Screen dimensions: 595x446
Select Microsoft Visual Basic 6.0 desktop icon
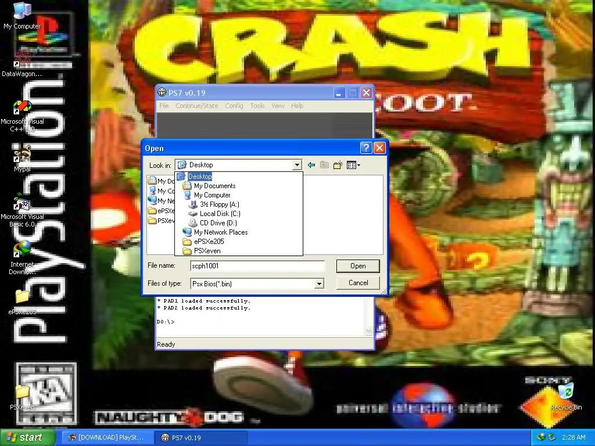point(22,211)
